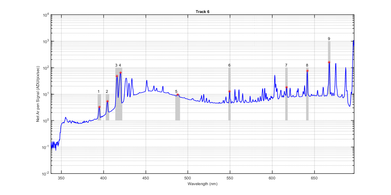Image resolution: width=391 pixels, height=195 pixels.
Task: Pick the red star marker on peak 3
Action: (x=117, y=76)
